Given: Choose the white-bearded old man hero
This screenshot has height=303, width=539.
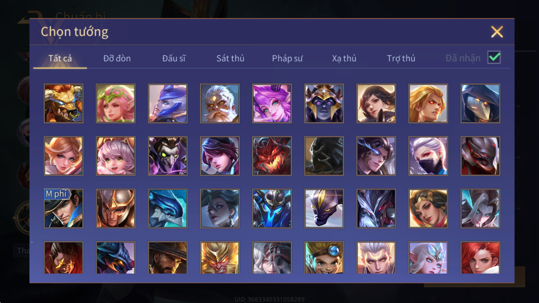Looking at the screenshot, I should pyautogui.click(x=220, y=103).
